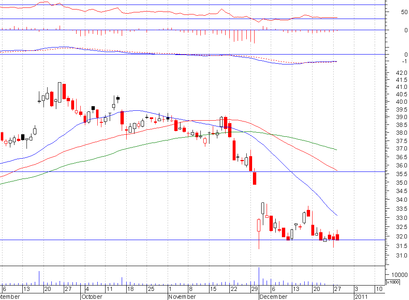Click the 40.5 price axis label
The height and width of the screenshot is (300, 409).
click(402, 94)
